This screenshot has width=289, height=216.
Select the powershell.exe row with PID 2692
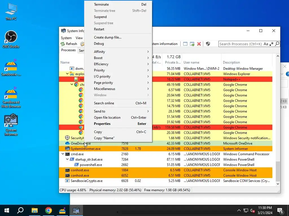165,165
